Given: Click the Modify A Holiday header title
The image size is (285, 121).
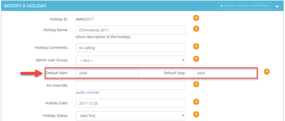Looking at the screenshot, I should click(x=25, y=6).
